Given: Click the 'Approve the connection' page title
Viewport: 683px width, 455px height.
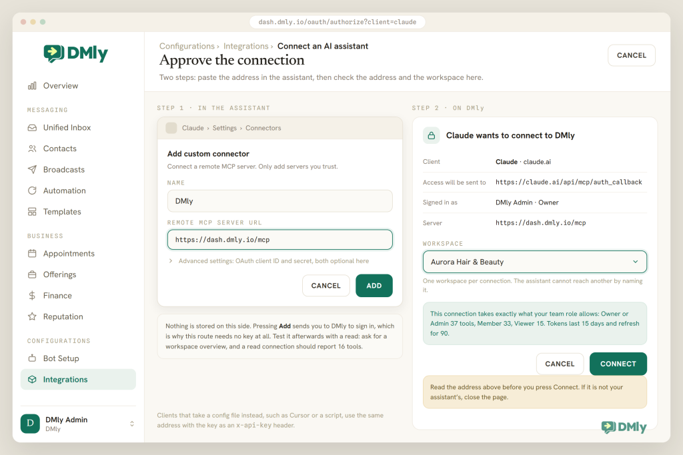Looking at the screenshot, I should point(231,61).
